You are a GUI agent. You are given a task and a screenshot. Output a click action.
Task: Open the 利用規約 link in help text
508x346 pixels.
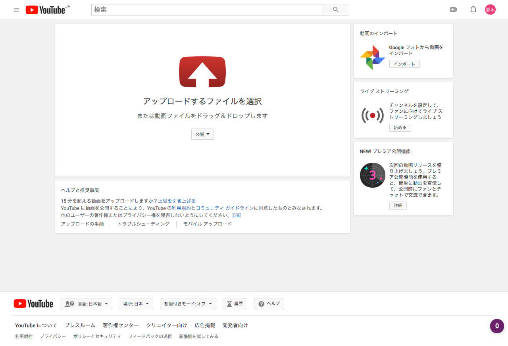coord(181,208)
